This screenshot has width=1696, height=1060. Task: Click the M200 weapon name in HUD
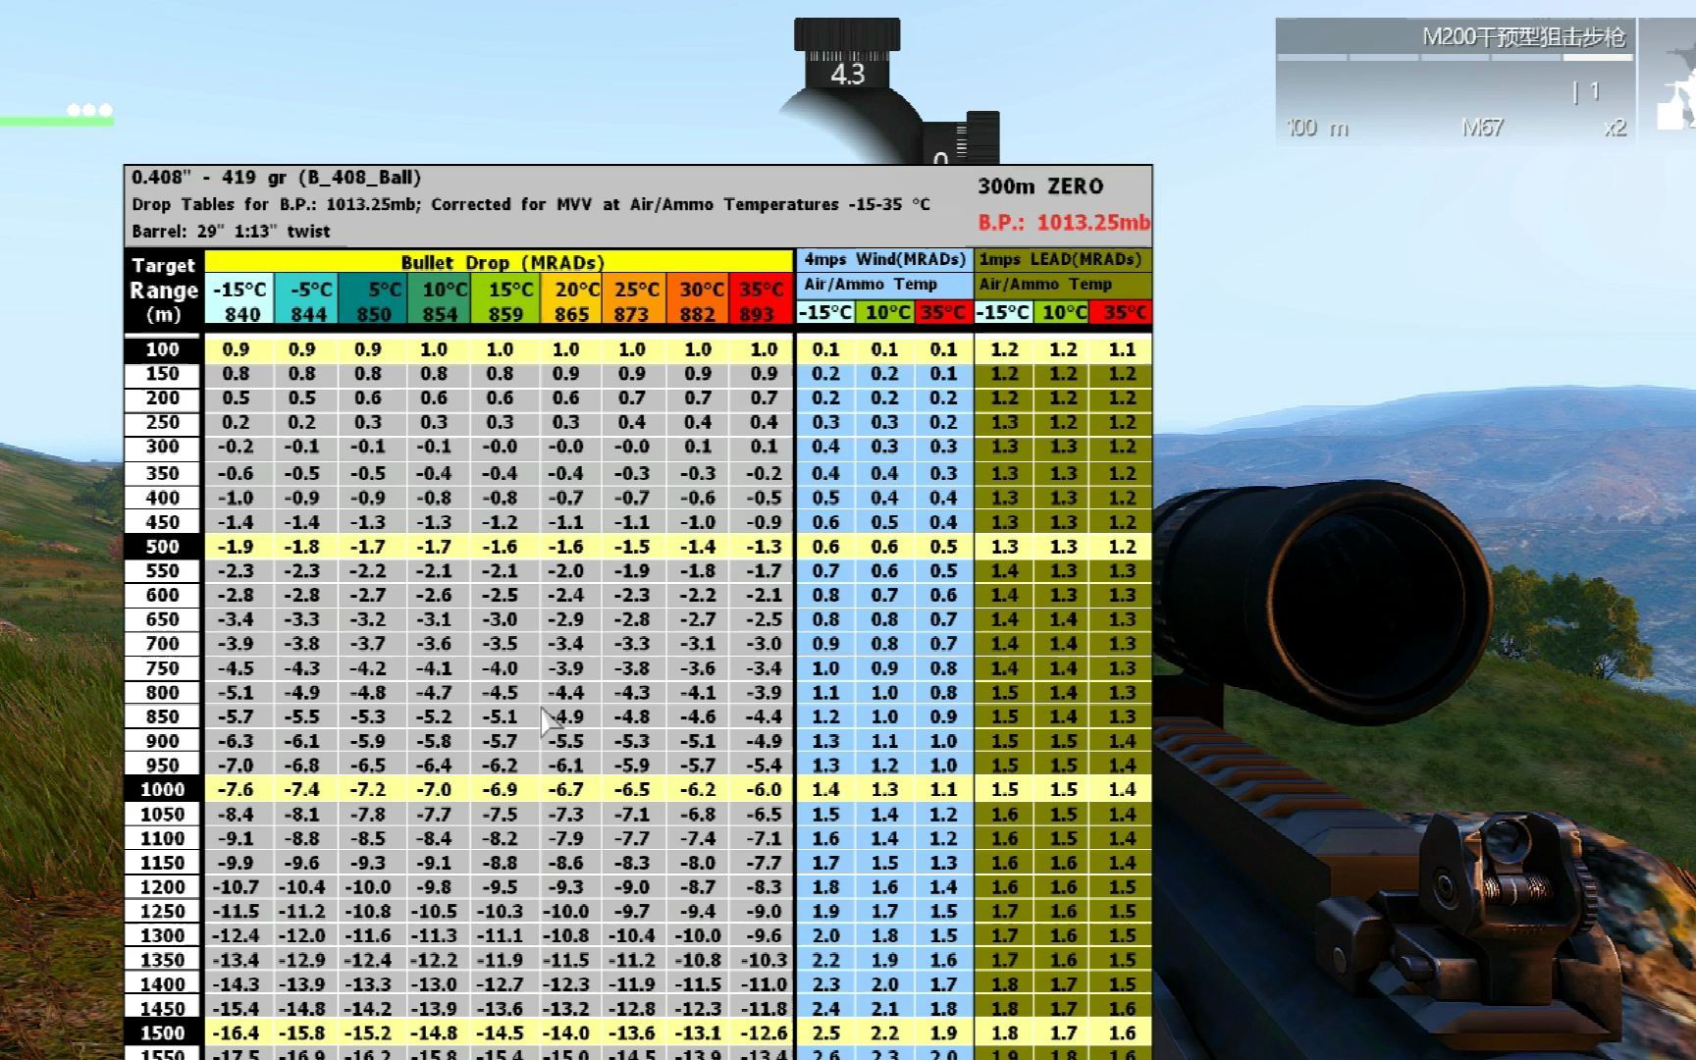(1523, 37)
